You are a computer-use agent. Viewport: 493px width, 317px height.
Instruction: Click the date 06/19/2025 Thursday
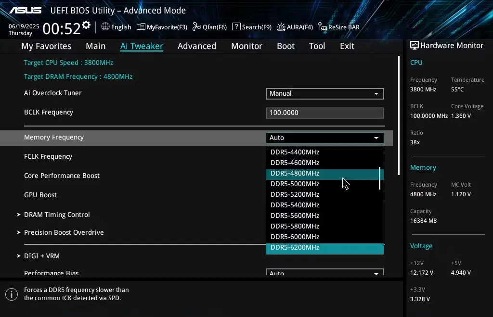pos(24,30)
